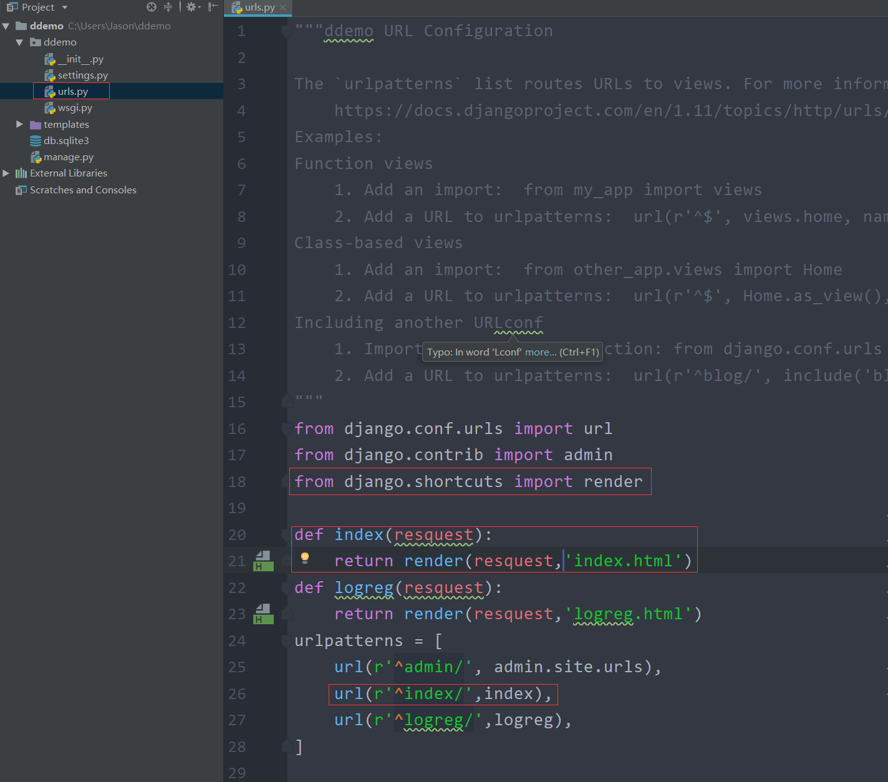Open __init__.py in the project tree

tap(74, 59)
